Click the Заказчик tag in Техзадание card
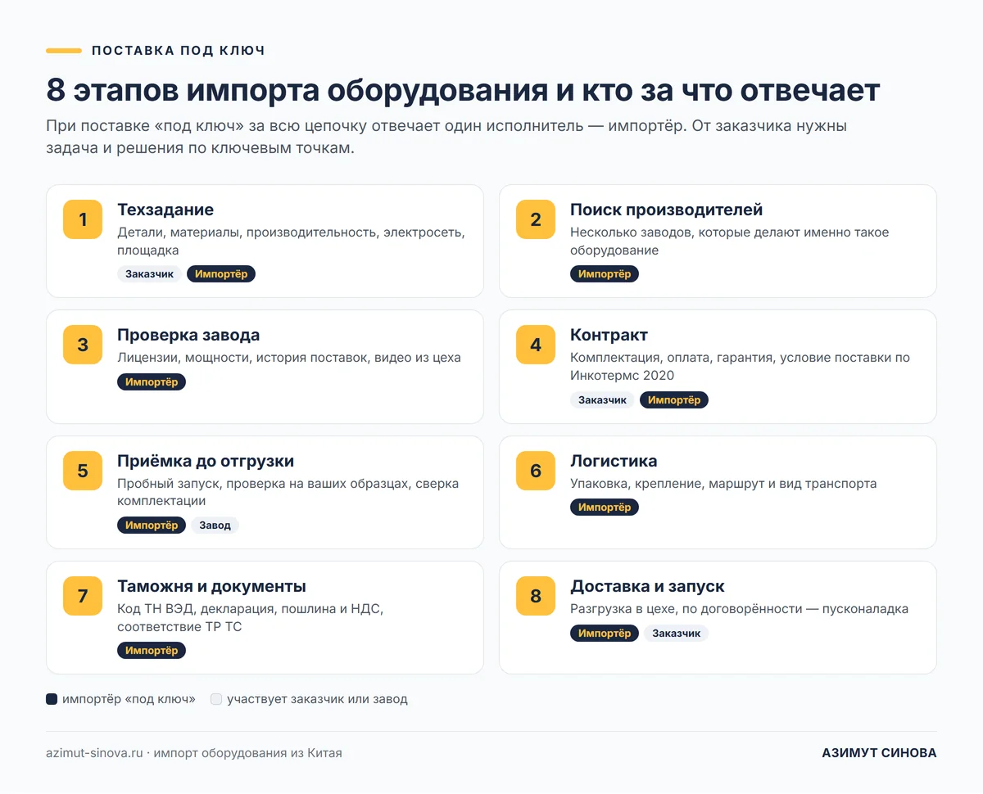 click(149, 274)
